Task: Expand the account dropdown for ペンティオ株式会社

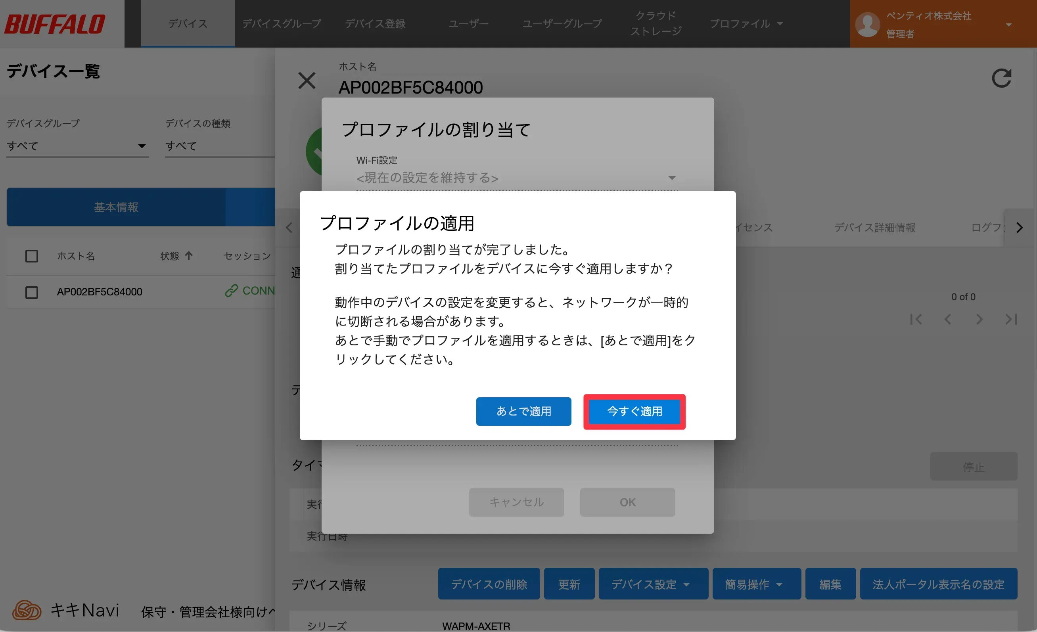Action: [1008, 25]
